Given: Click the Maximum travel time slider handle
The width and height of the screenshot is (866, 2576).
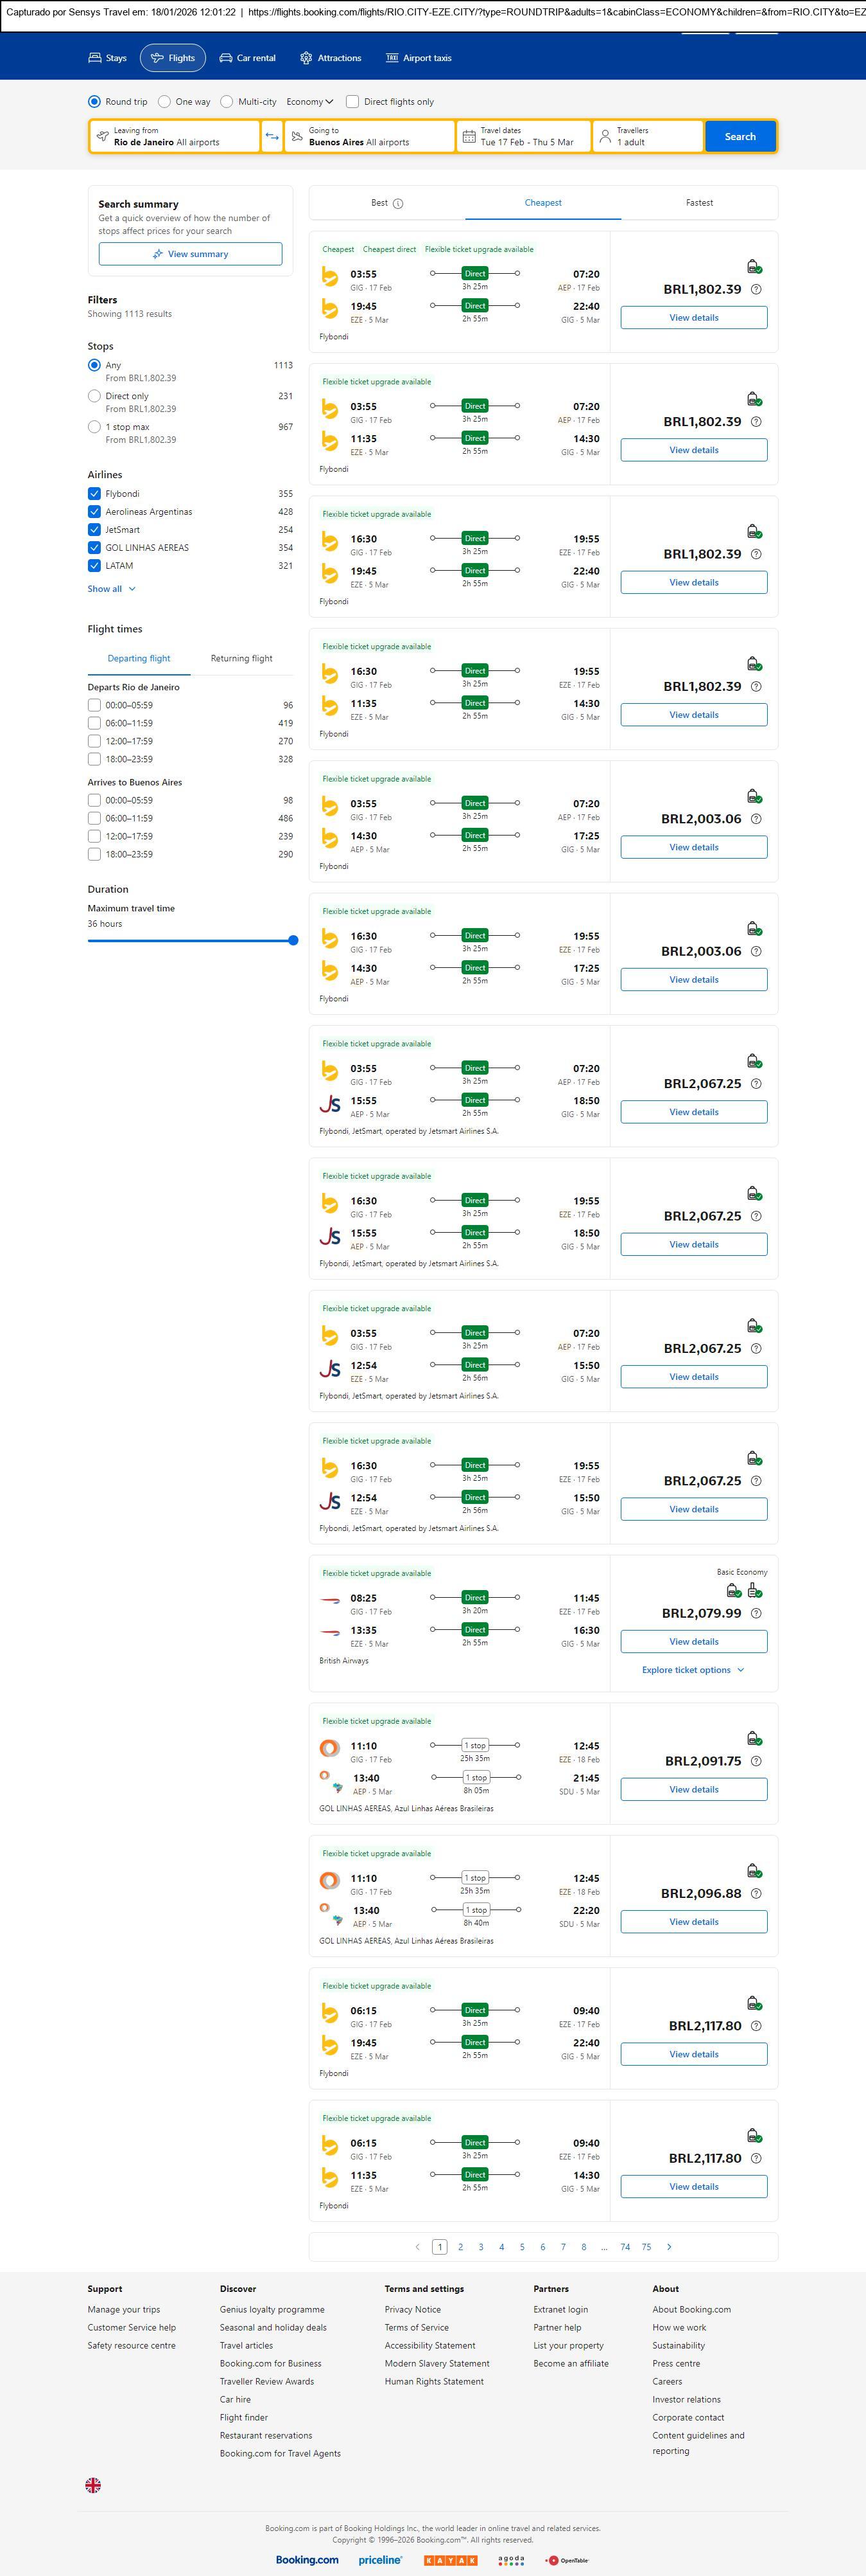Looking at the screenshot, I should [x=293, y=940].
